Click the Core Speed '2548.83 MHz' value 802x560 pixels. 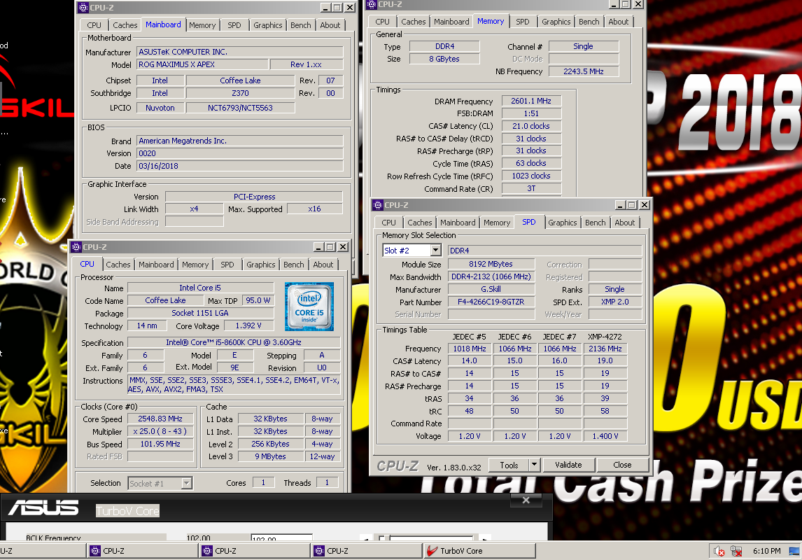[x=160, y=419]
